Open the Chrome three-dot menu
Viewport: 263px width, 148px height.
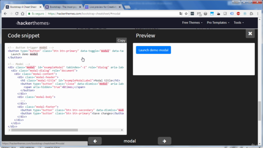tap(258, 14)
